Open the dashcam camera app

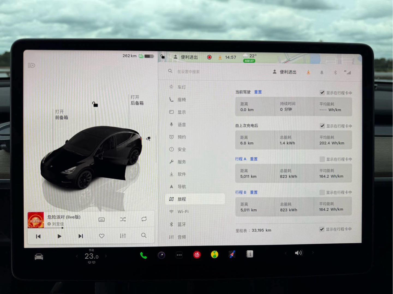coord(161,255)
